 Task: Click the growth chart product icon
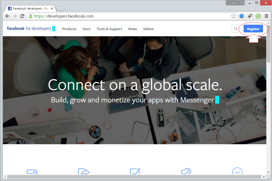click(x=135, y=171)
